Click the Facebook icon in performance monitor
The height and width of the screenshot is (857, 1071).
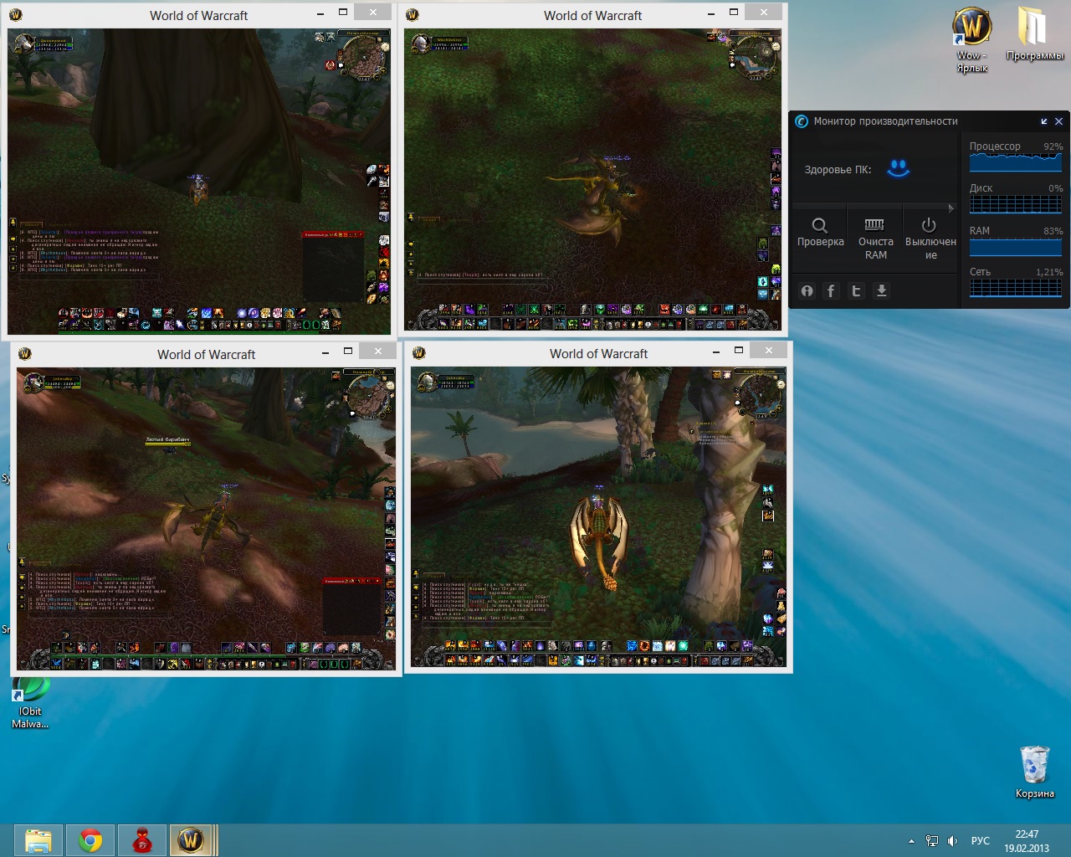click(x=831, y=291)
